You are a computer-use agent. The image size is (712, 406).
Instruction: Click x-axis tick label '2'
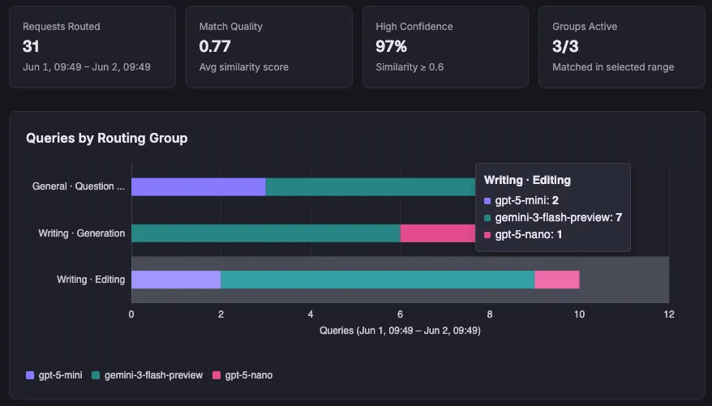(x=221, y=314)
